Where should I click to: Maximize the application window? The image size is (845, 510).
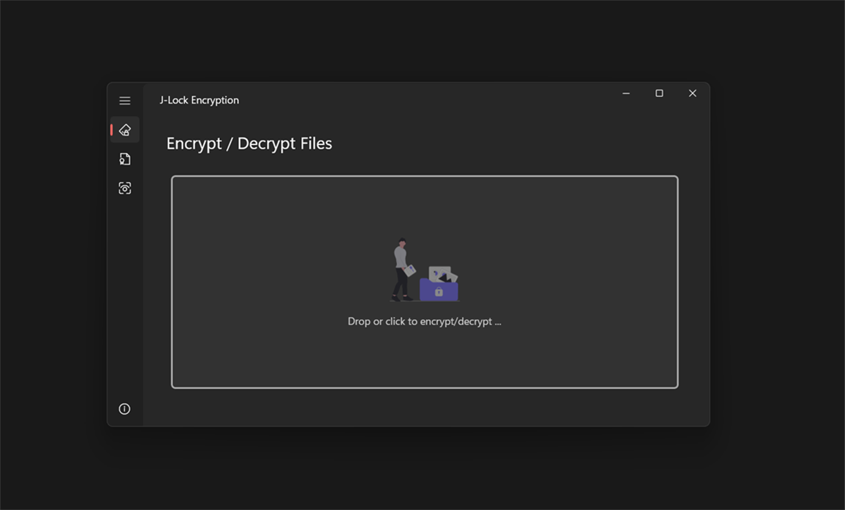(x=659, y=93)
